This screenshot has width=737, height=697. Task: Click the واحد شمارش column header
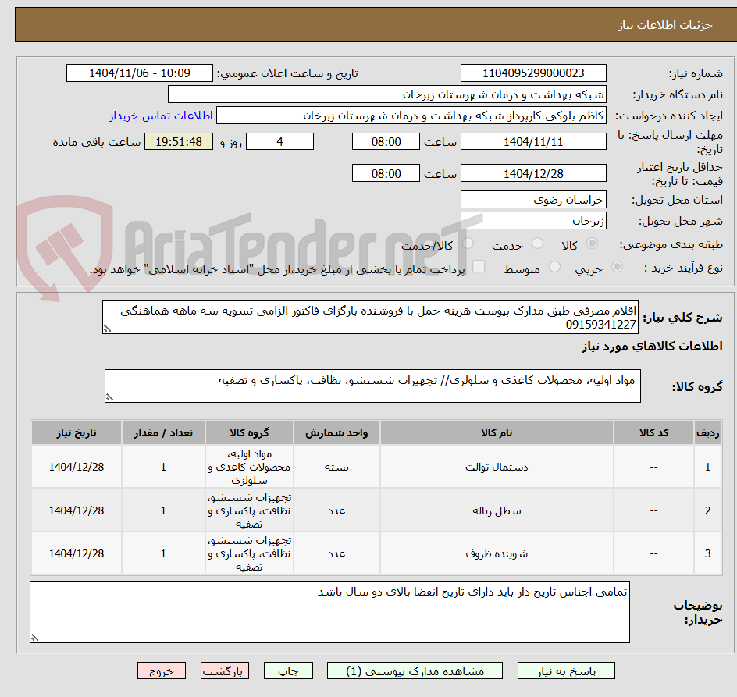pos(336,433)
